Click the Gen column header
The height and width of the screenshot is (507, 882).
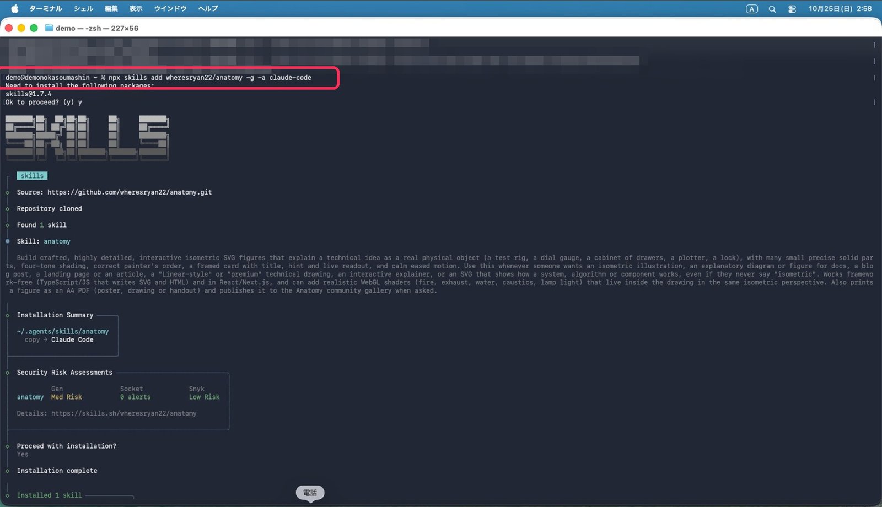[x=57, y=389]
